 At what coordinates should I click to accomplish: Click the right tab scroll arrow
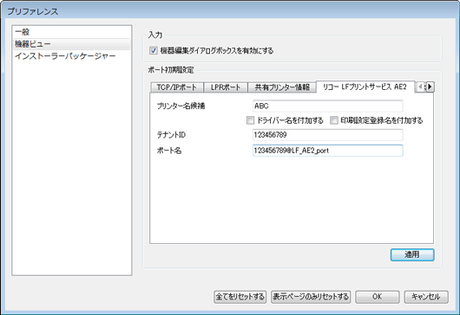pos(430,87)
